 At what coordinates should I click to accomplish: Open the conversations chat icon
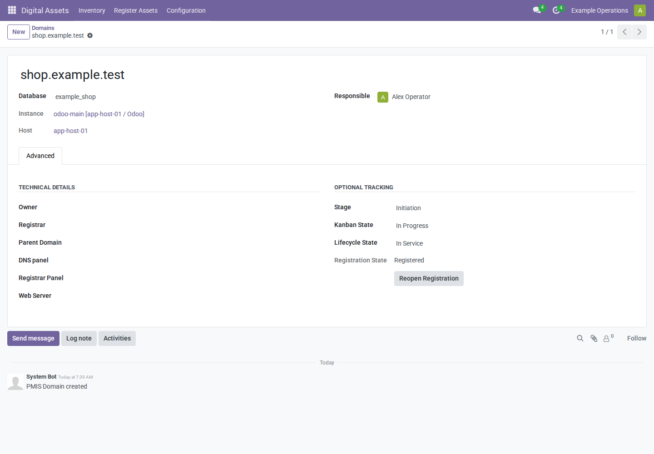pyautogui.click(x=537, y=10)
